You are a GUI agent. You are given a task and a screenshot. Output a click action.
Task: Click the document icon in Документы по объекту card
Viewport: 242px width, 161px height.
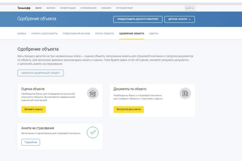(185, 93)
